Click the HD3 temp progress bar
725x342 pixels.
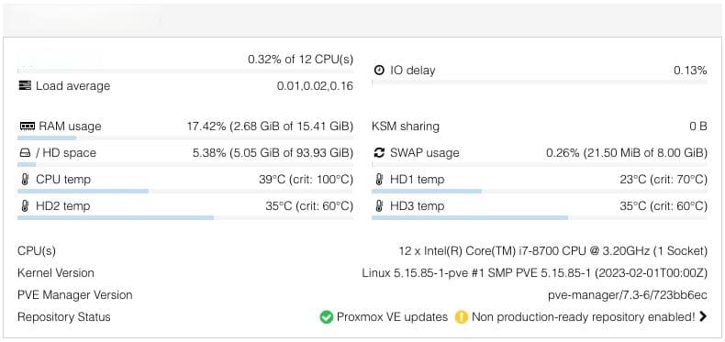(540, 217)
